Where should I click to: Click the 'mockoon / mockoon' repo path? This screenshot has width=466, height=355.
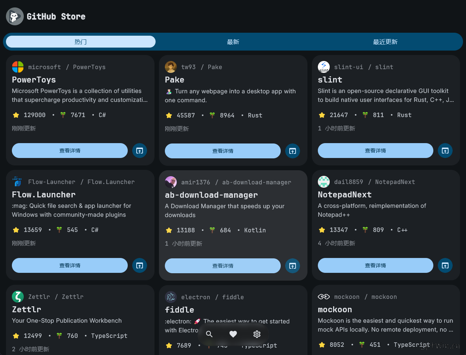(x=365, y=297)
